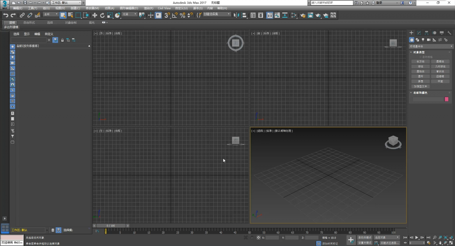The width and height of the screenshot is (455, 246).
Task: Click the pink object color swatch
Action: point(447,99)
